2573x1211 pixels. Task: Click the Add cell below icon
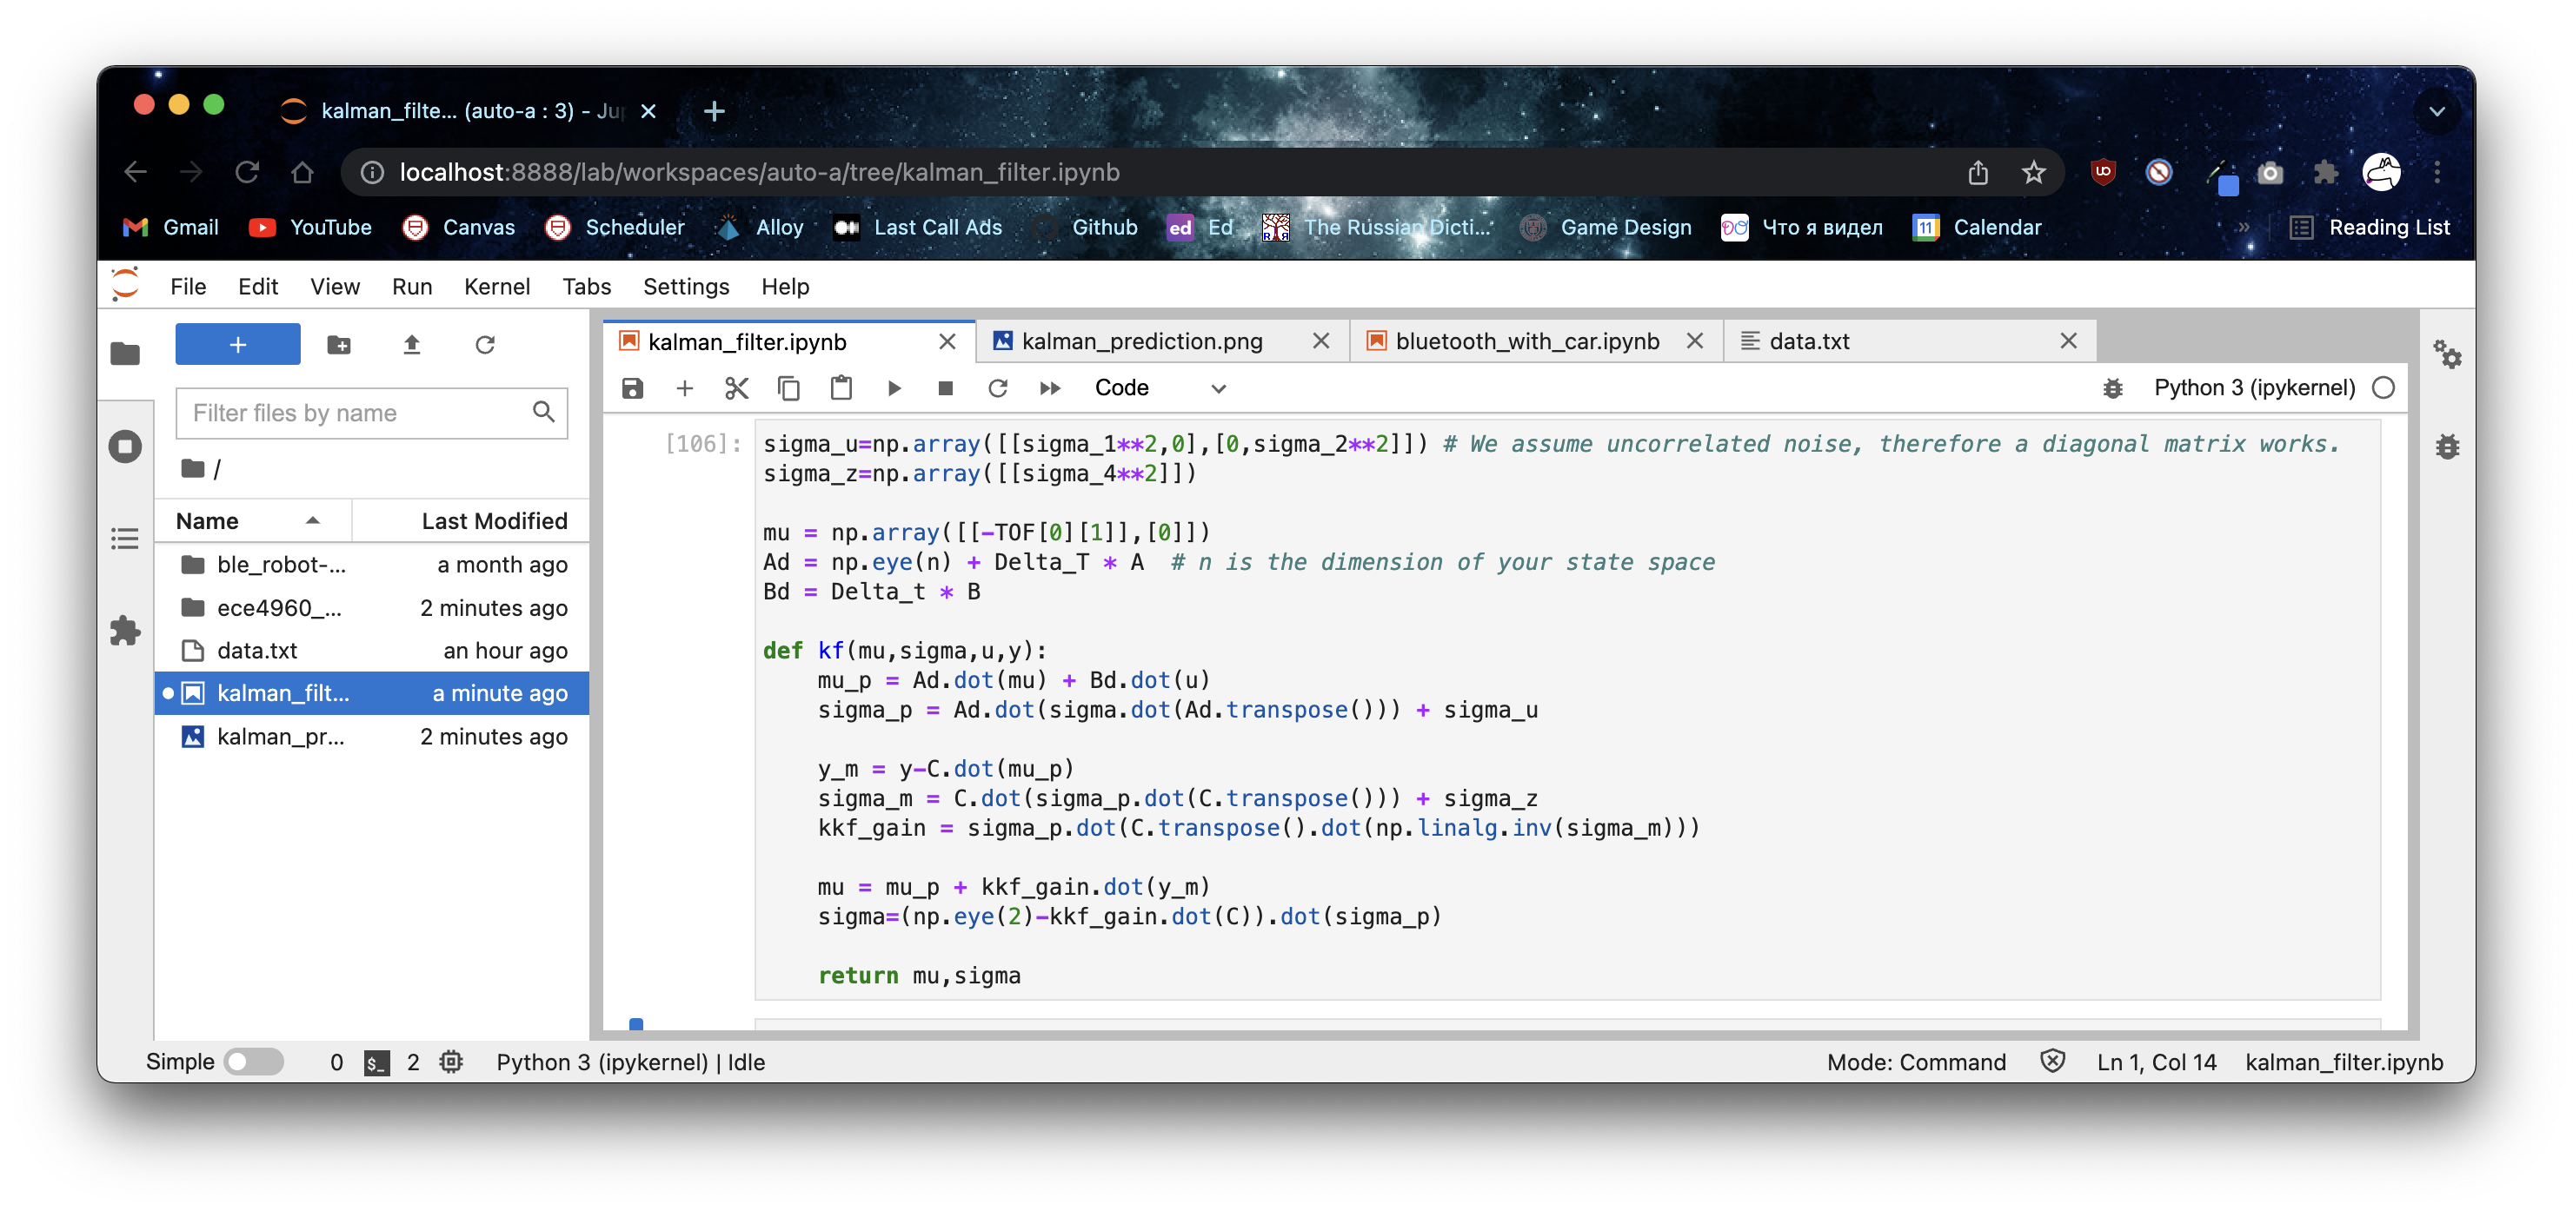click(684, 387)
